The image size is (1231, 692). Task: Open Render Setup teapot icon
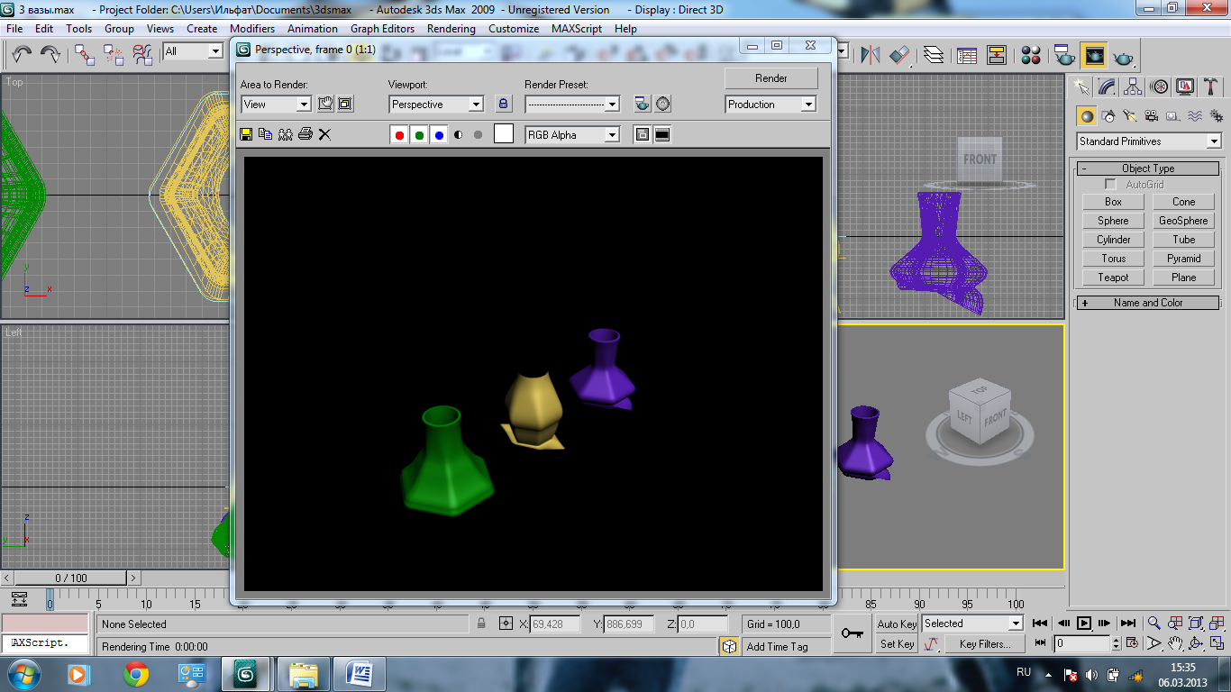point(1064,55)
